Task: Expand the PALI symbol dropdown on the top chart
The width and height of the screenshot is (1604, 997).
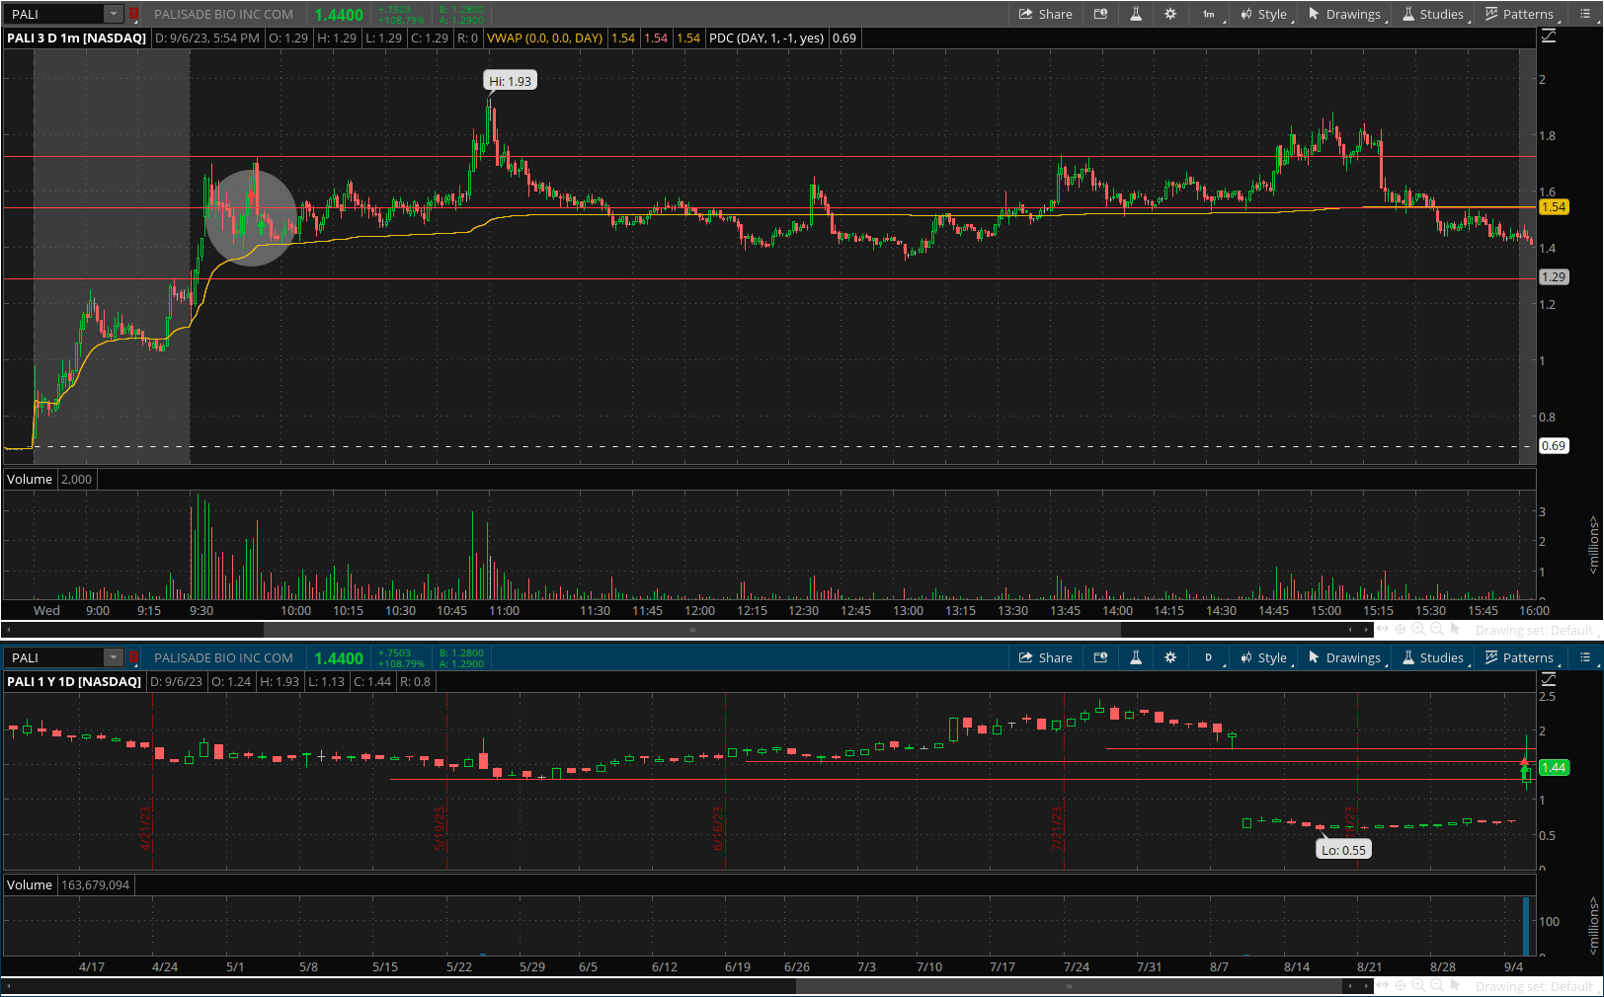Action: [x=113, y=14]
